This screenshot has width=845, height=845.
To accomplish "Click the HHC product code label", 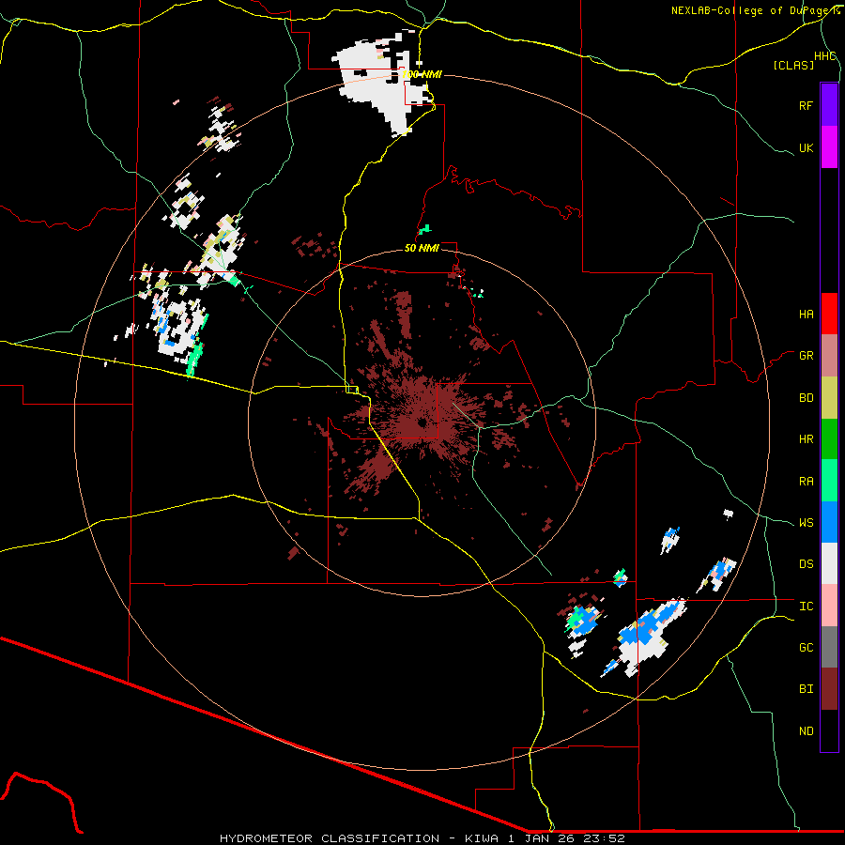I will tap(825, 56).
